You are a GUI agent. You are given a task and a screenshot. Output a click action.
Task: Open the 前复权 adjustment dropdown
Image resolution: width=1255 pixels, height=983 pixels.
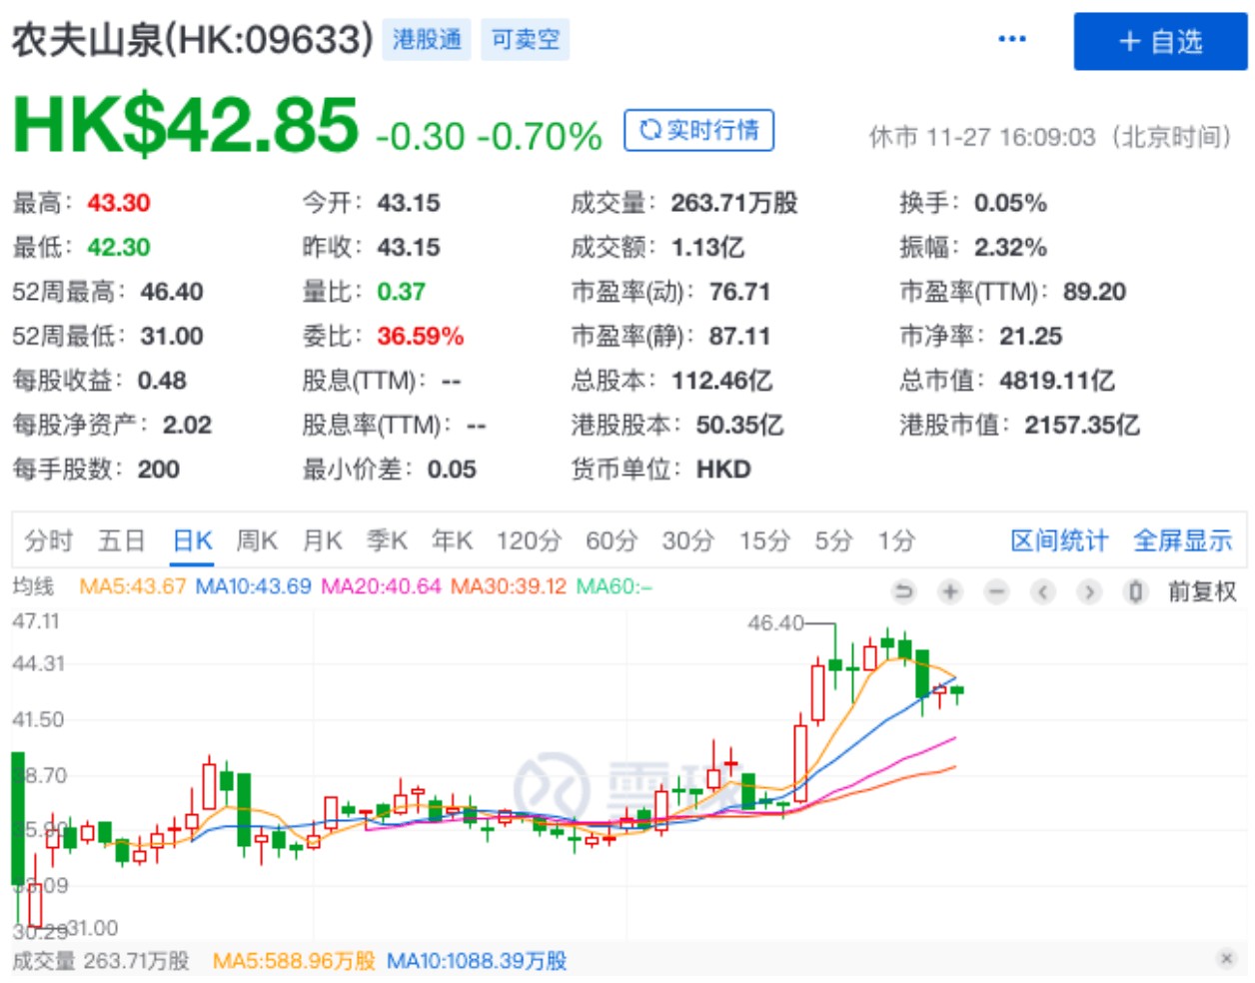1203,592
